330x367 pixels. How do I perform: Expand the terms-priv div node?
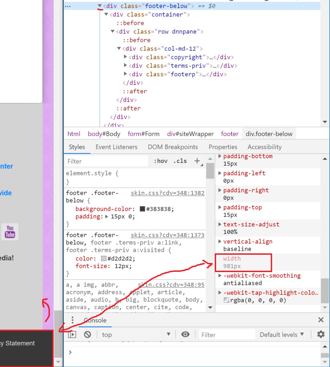click(x=125, y=65)
